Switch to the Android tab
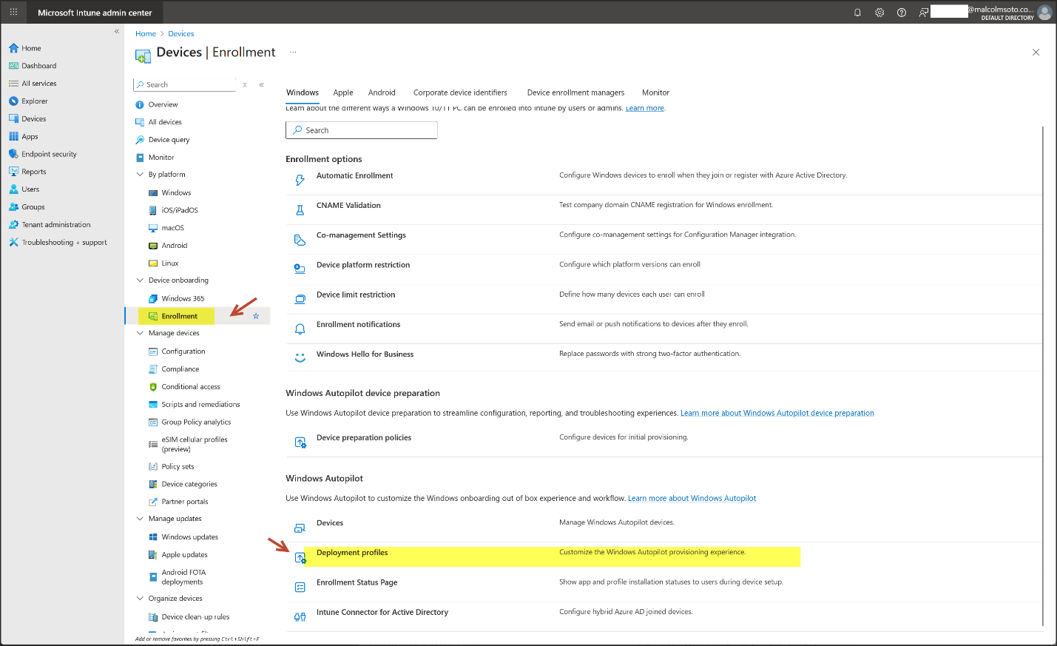 pos(382,92)
